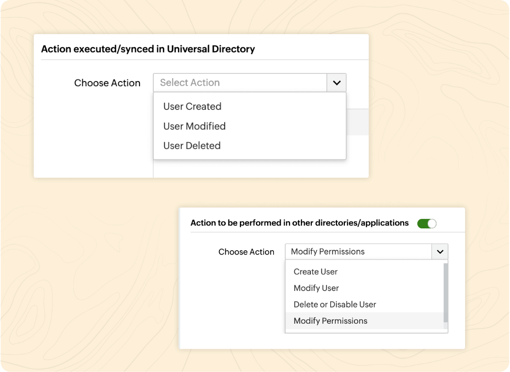Click the gray row strip right of User Modified
Image resolution: width=510 pixels, height=372 pixels.
click(357, 122)
